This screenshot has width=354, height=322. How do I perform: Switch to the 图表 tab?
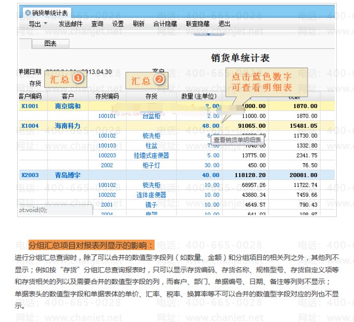pos(50,44)
